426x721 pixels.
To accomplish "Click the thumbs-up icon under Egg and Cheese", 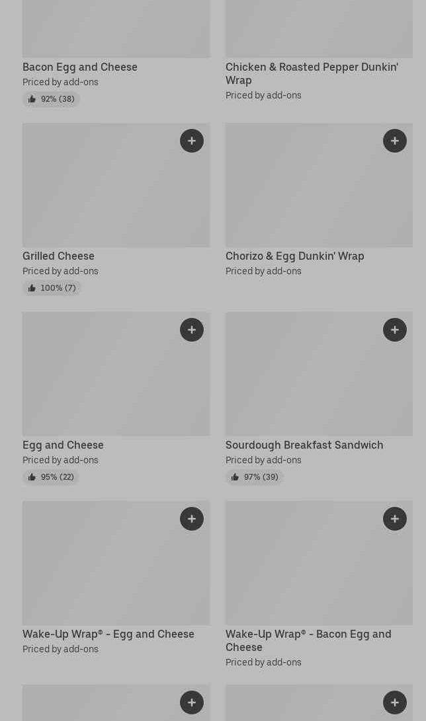I will [32, 477].
